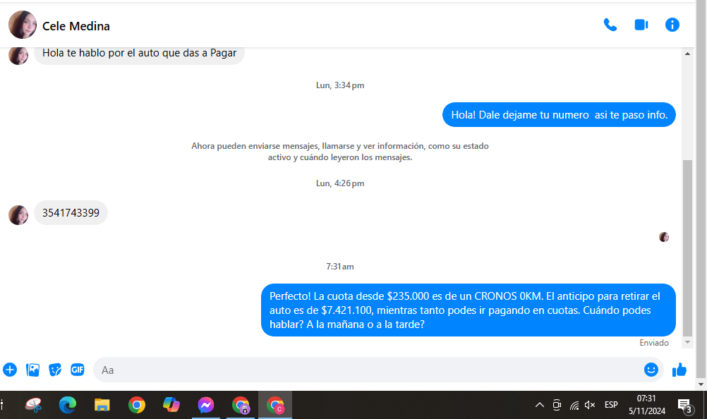Viewport: 707px width, 419px height.
Task: Attach a photo or file to the message
Action: point(32,370)
